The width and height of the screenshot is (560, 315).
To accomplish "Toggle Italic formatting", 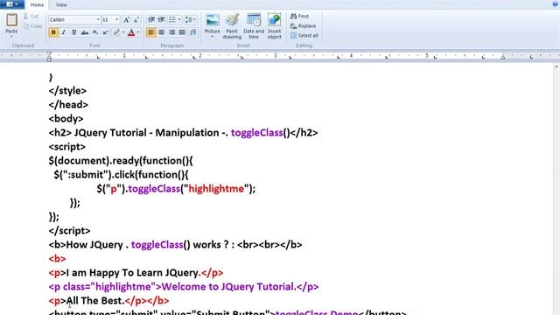I will [64, 32].
